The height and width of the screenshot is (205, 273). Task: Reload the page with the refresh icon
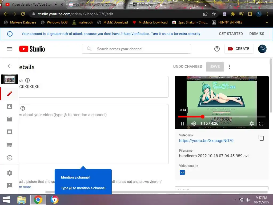click(x=23, y=14)
